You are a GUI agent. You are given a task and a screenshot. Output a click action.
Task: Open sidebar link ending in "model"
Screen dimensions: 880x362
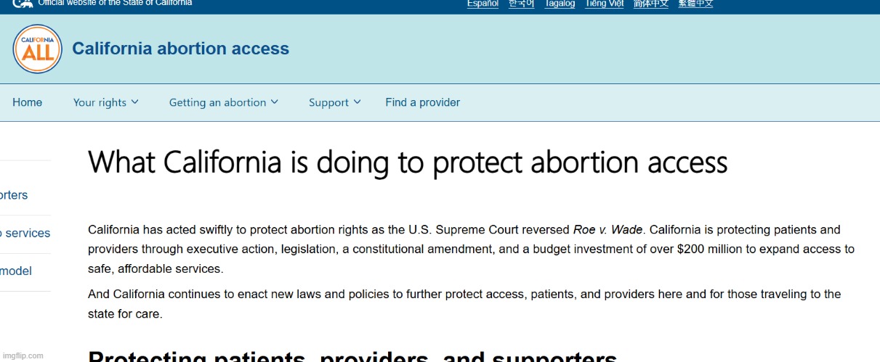(x=16, y=271)
